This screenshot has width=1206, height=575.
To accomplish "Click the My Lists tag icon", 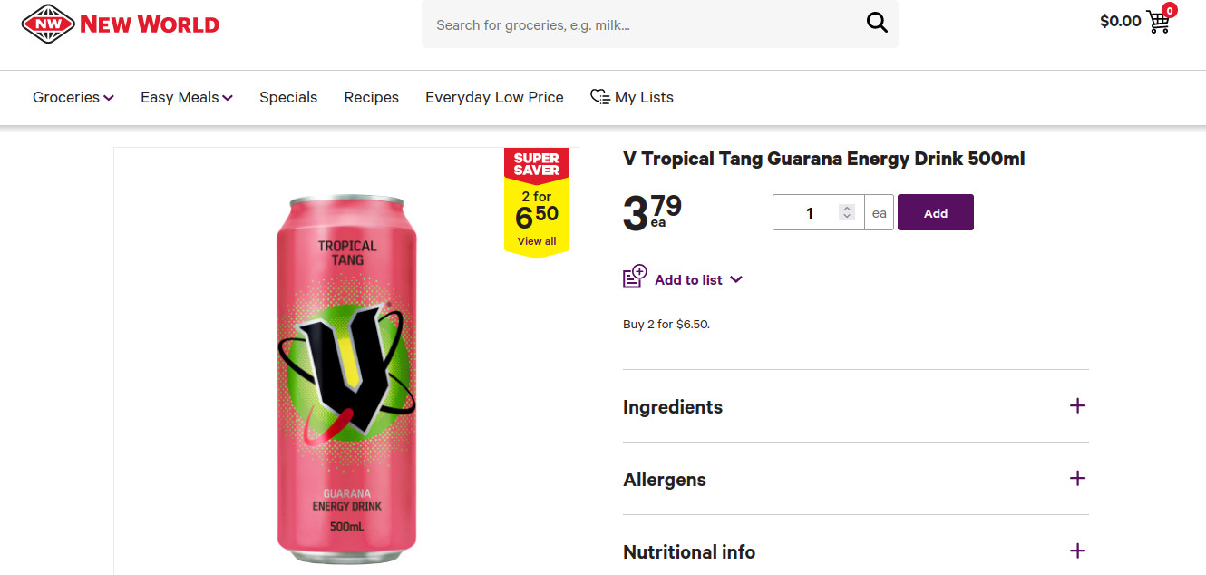I will point(599,96).
